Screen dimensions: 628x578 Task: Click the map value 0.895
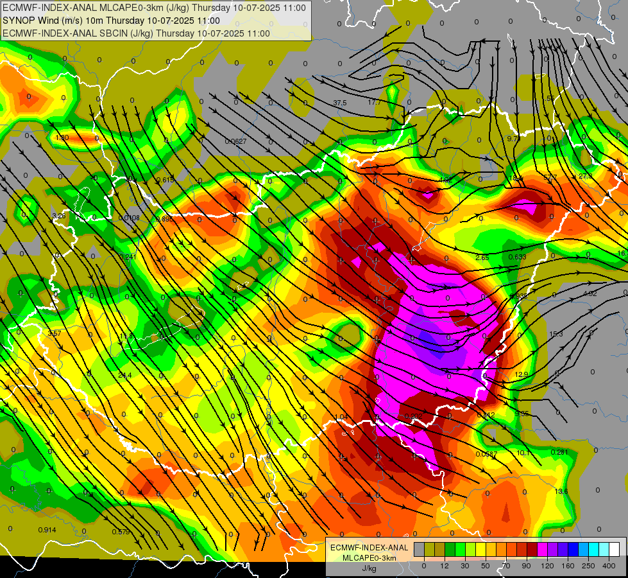point(165,218)
